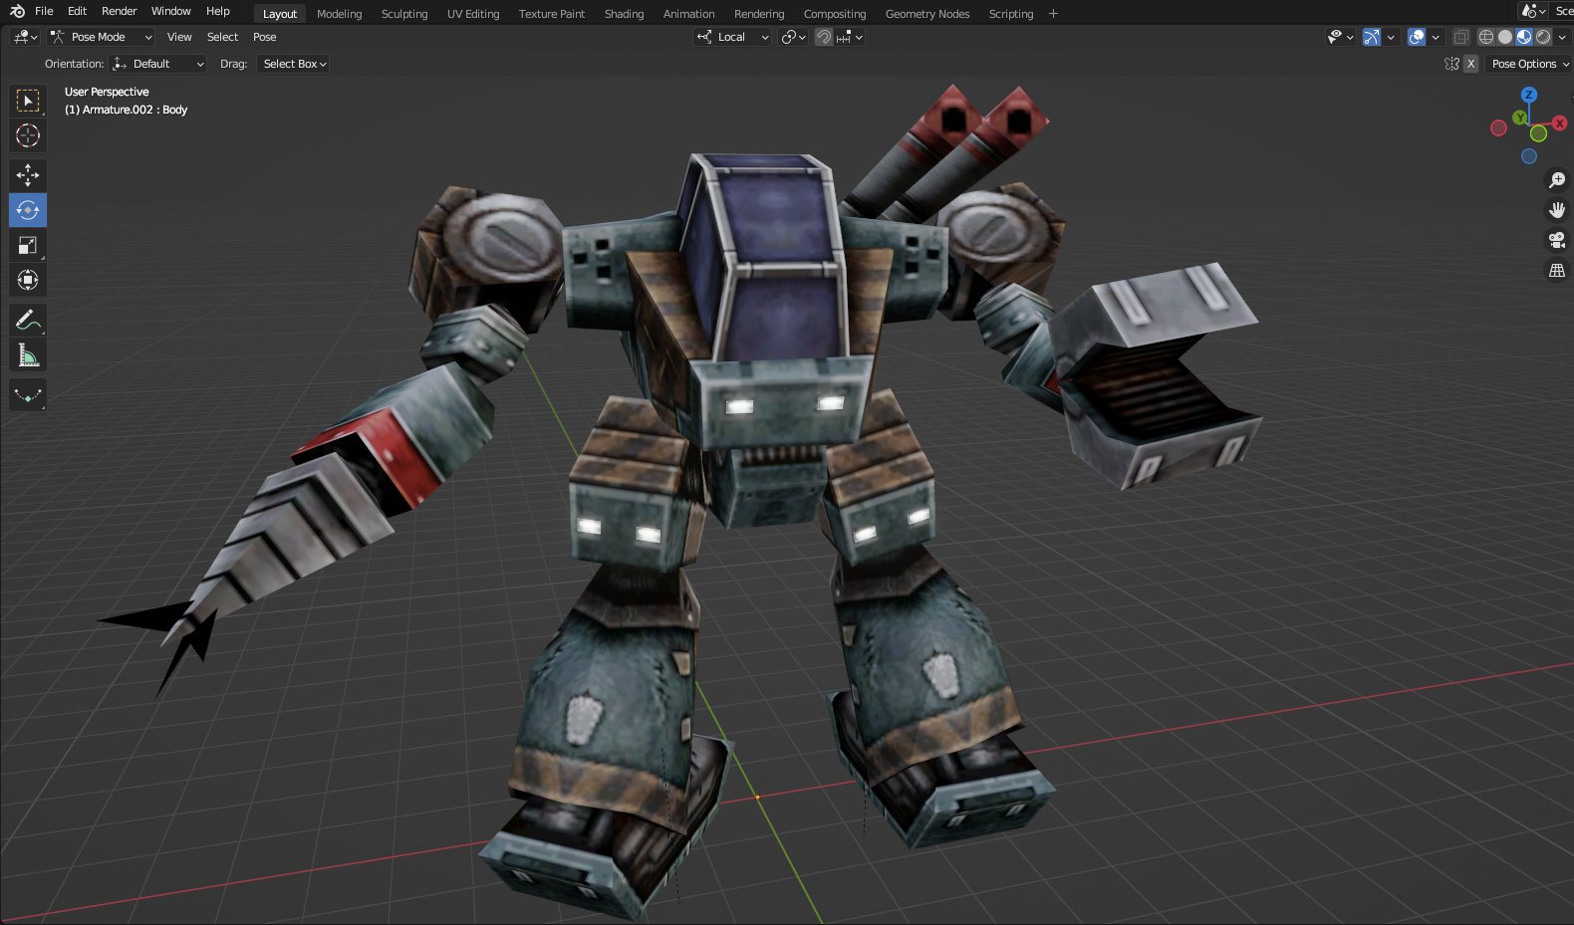Screen dimensions: 1574x925
Task: Switch to the Animation workspace tab
Action: [x=688, y=14]
